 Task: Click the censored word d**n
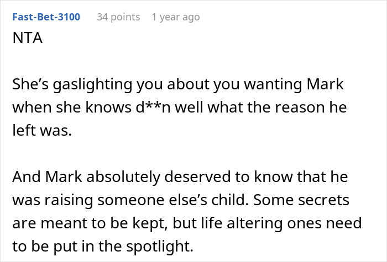[x=153, y=108]
